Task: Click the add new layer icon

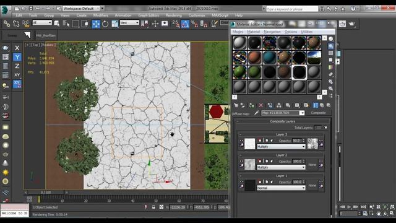Action: click(325, 128)
